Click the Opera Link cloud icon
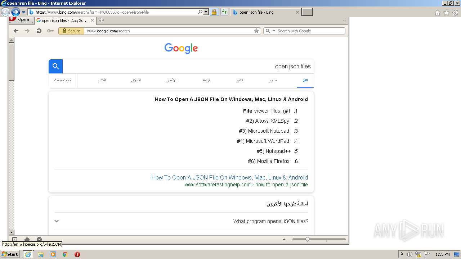This screenshot has height=259, width=461. click(27, 239)
